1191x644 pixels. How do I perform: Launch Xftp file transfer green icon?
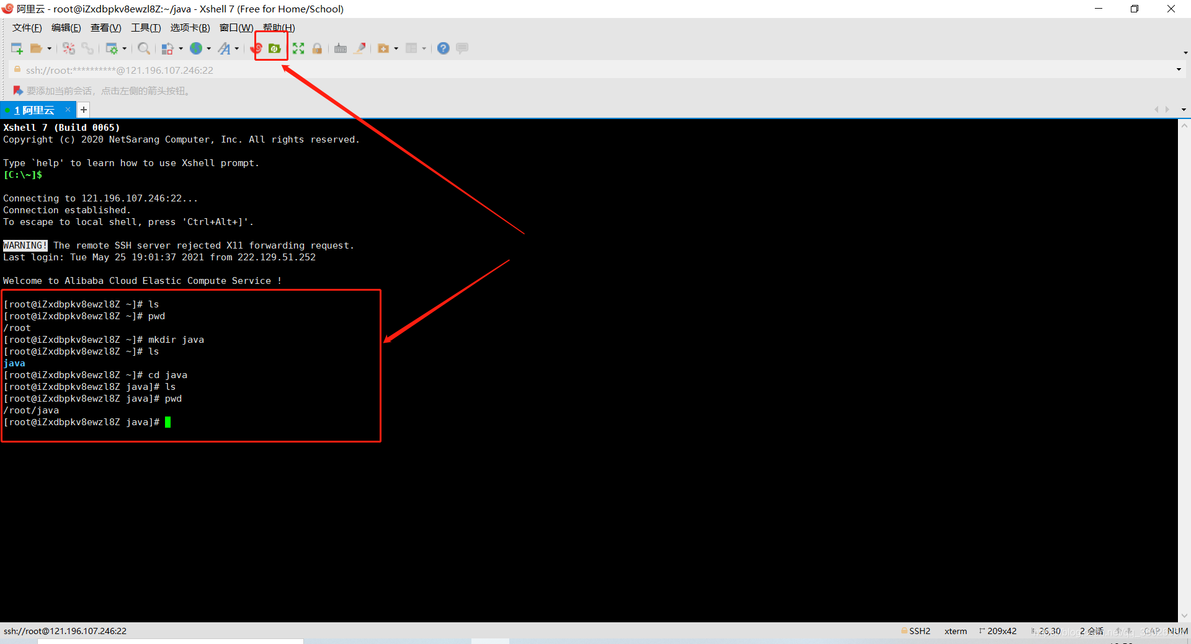click(274, 48)
